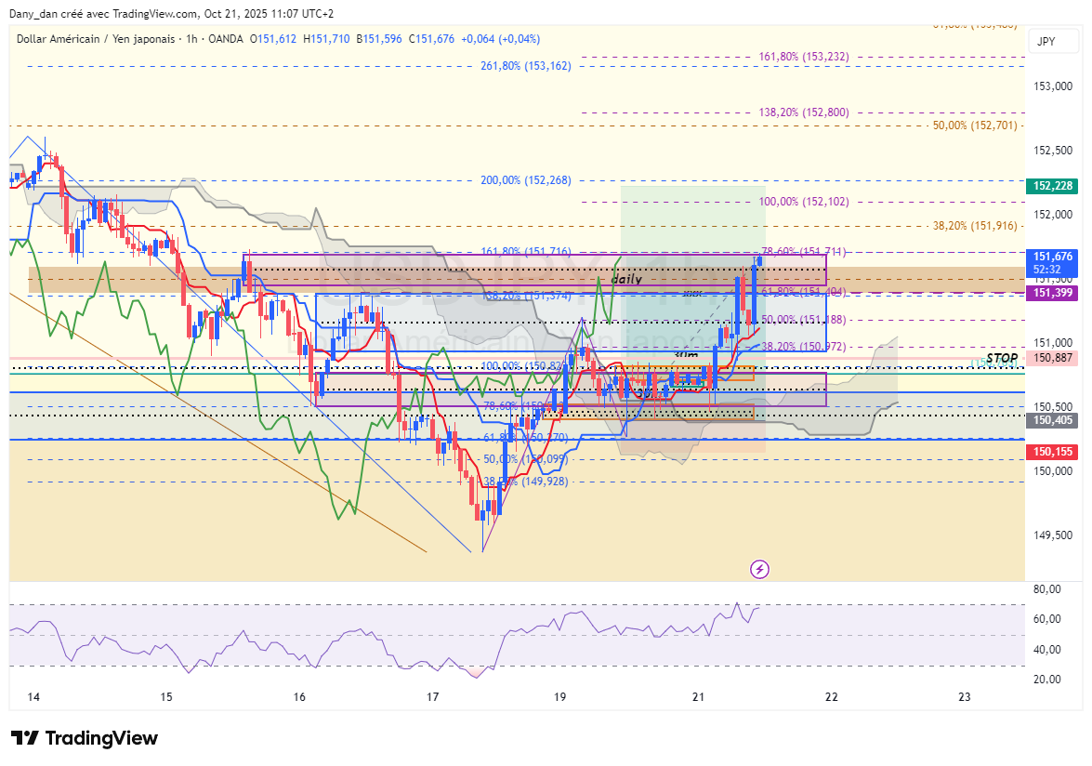Image resolution: width=1092 pixels, height=766 pixels.
Task: Click the 1h timeframe in the chart legend
Action: 191,39
